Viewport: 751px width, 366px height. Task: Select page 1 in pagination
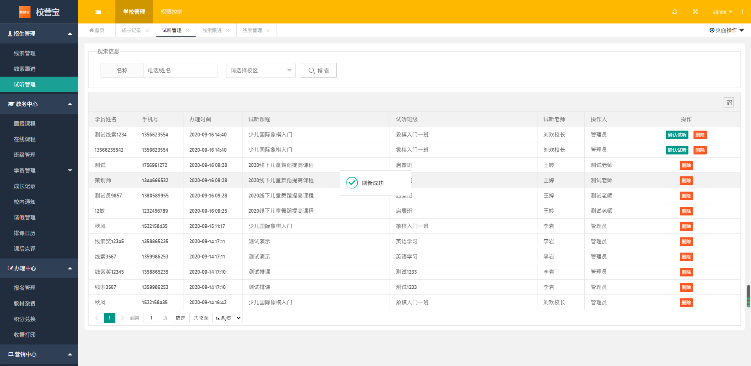(x=110, y=318)
